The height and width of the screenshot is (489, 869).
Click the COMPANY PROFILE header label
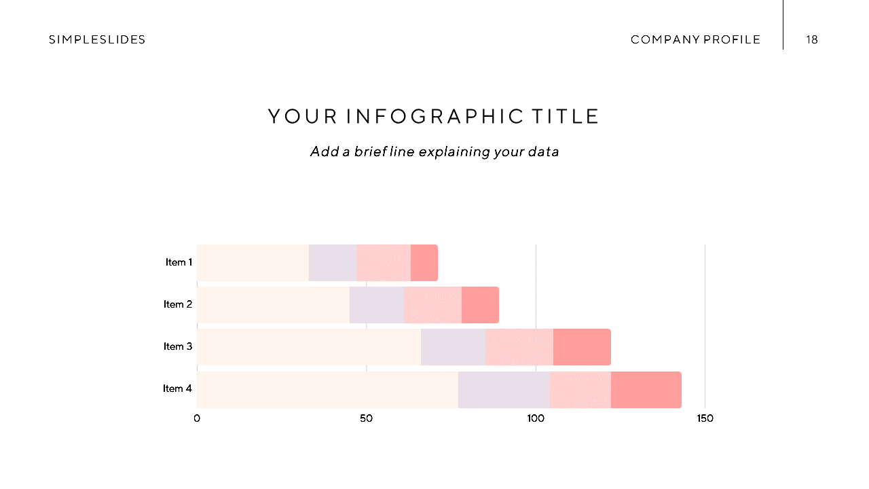696,39
